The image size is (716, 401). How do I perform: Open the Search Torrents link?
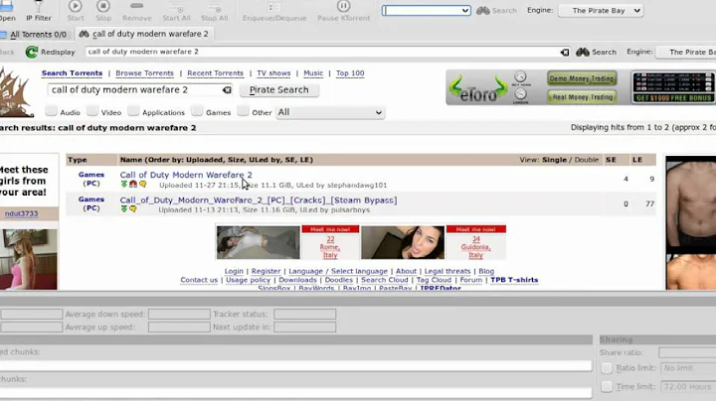pyautogui.click(x=72, y=72)
